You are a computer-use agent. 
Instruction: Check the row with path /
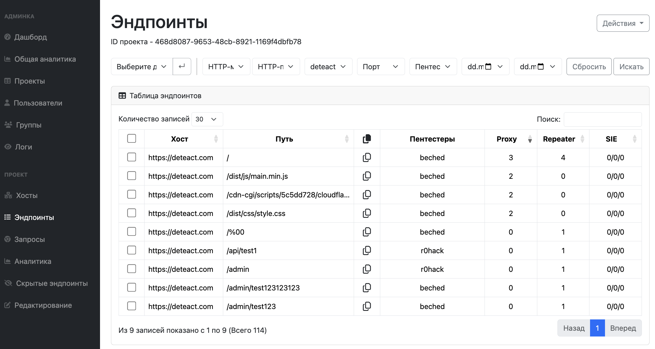(x=131, y=157)
